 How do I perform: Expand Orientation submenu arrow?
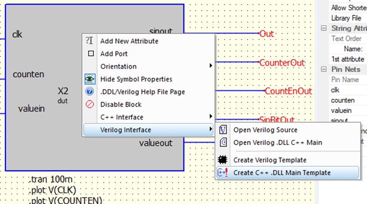(211, 66)
